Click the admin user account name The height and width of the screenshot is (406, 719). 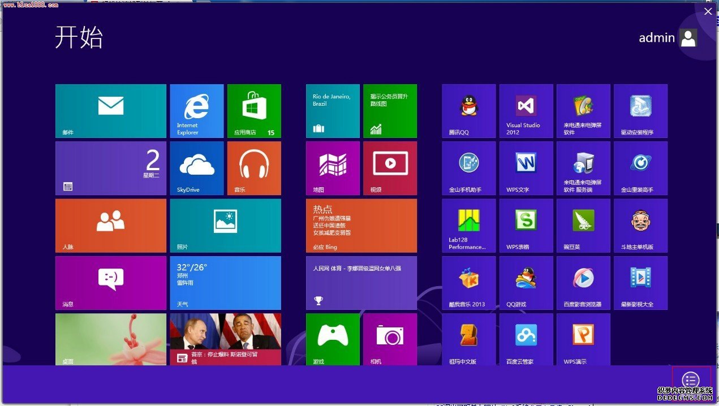tap(657, 38)
